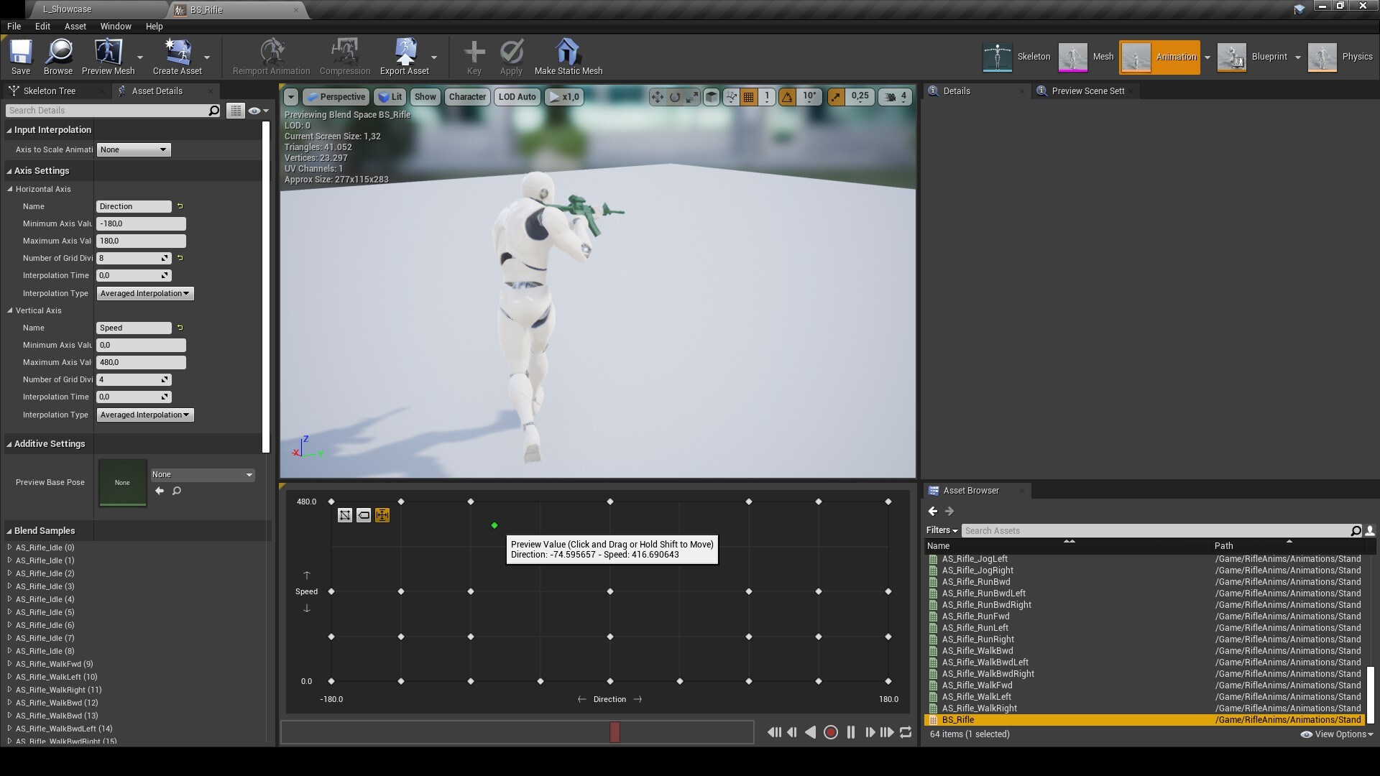The width and height of the screenshot is (1380, 776).
Task: Select AS_Rifle_RunFwd in the Asset Browser
Action: [x=977, y=616]
